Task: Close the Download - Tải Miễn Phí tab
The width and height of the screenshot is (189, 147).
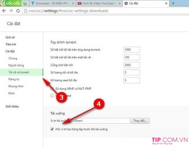Action: point(73,3)
